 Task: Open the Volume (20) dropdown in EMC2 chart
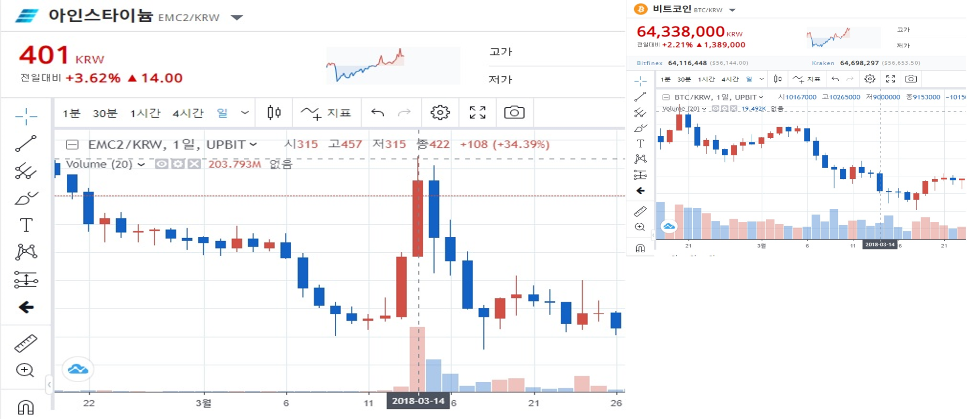[x=141, y=164]
